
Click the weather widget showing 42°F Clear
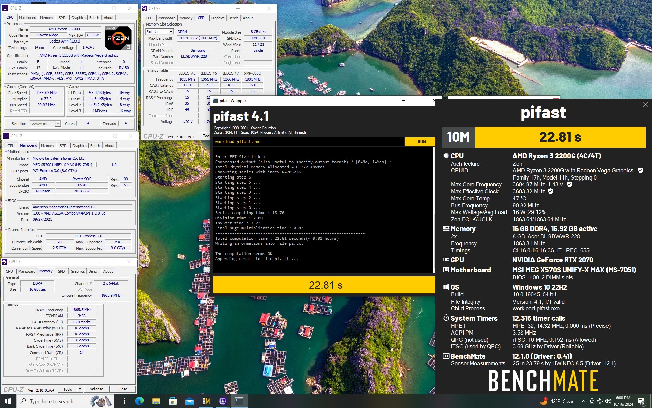[x=557, y=401]
